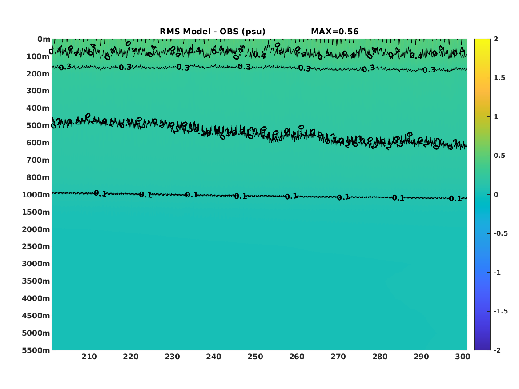Click the '5000m' depth axis label
The height and width of the screenshot is (389, 519).
pos(36,333)
